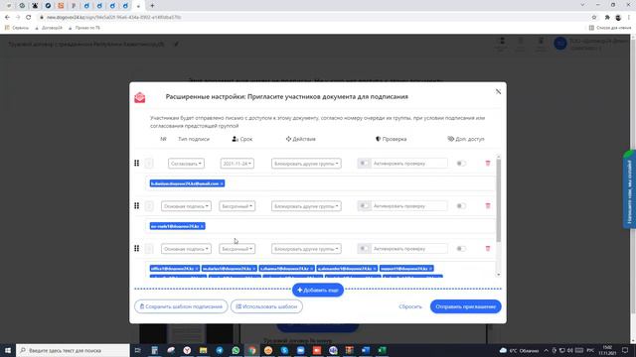Enable Доп. доступ switch for the third group
Image resolution: width=636 pixels, height=357 pixels.
461,248
